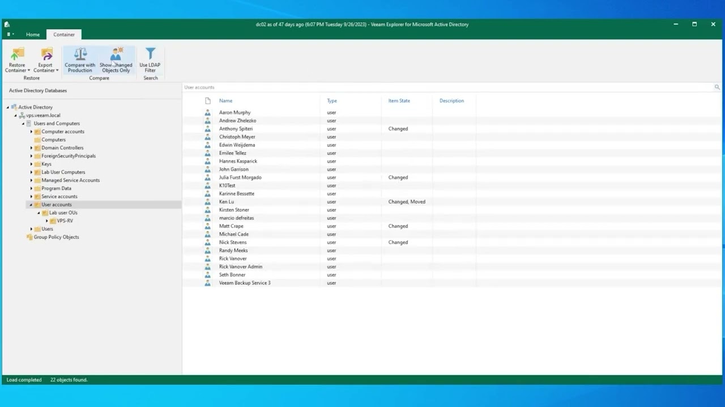Click the Group Policy Objects folder icon

[29, 237]
